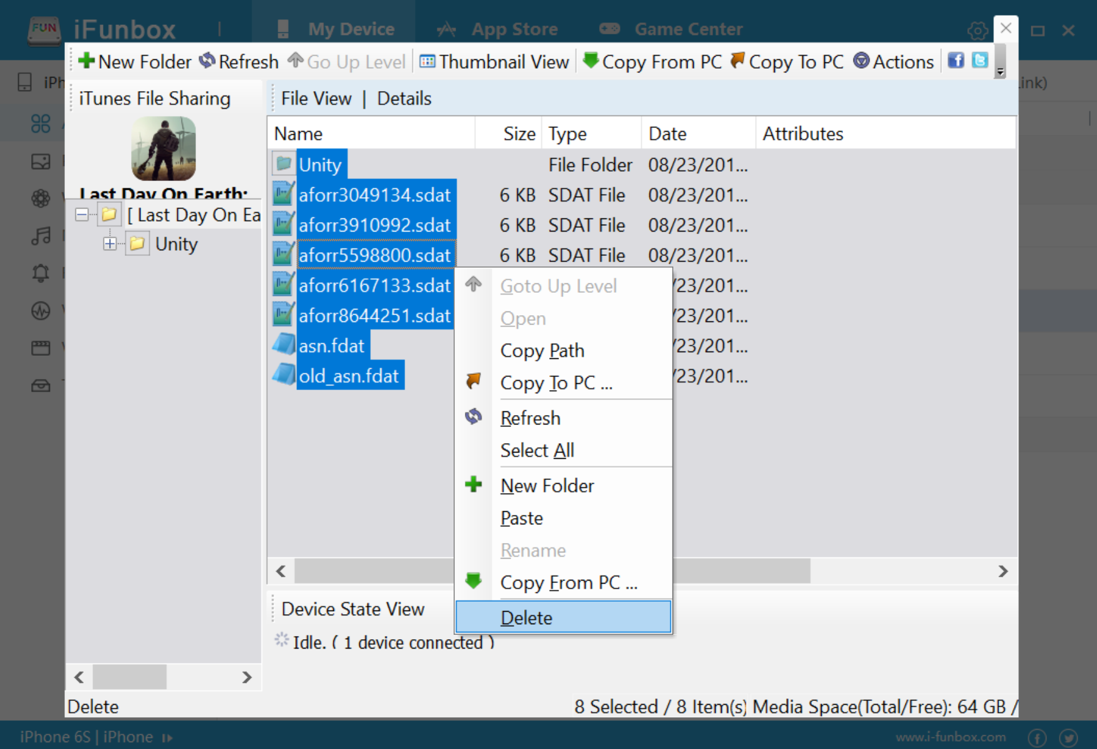Choose New Folder from context menu
The image size is (1097, 749).
[x=564, y=485]
